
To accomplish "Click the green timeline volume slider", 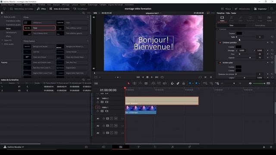I will (259, 84).
